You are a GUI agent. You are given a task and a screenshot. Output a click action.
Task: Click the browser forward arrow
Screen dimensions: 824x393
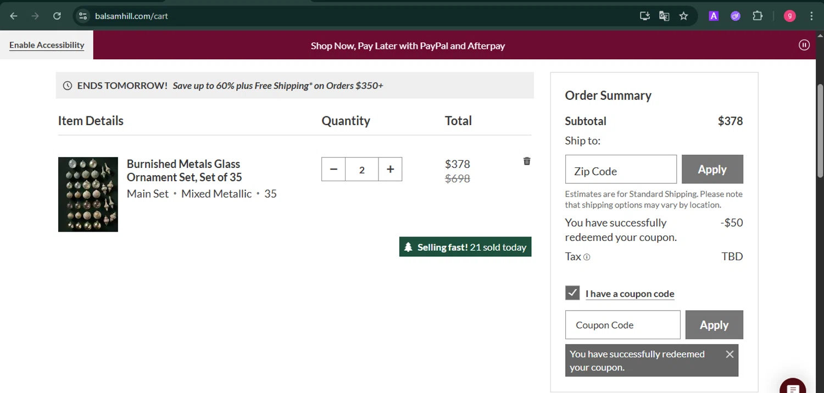(x=35, y=16)
